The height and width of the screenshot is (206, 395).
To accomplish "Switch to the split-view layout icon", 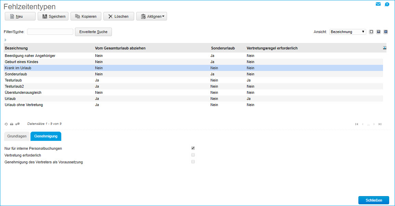I will click(x=379, y=32).
